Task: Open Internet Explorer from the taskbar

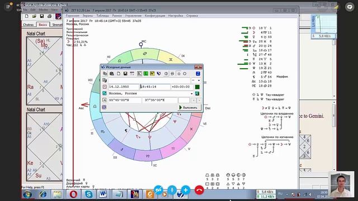Action: pos(43,194)
